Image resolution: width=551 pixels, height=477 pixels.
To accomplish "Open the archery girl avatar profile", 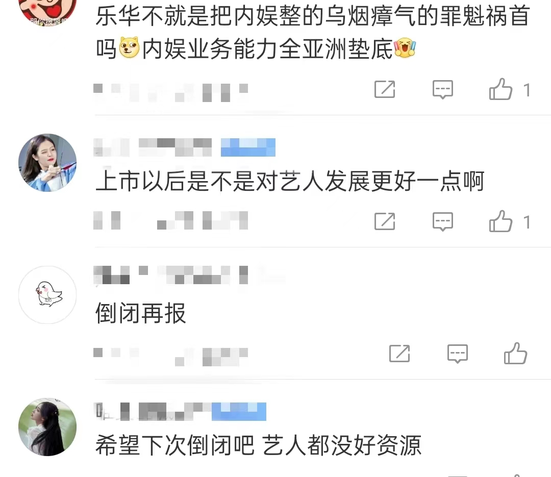I will point(47,163).
